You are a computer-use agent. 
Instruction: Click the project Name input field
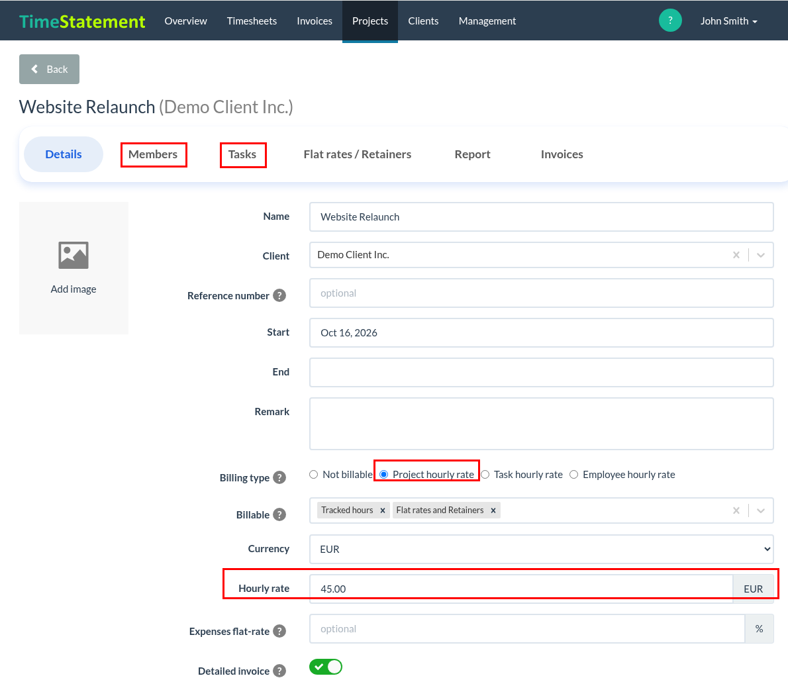541,217
